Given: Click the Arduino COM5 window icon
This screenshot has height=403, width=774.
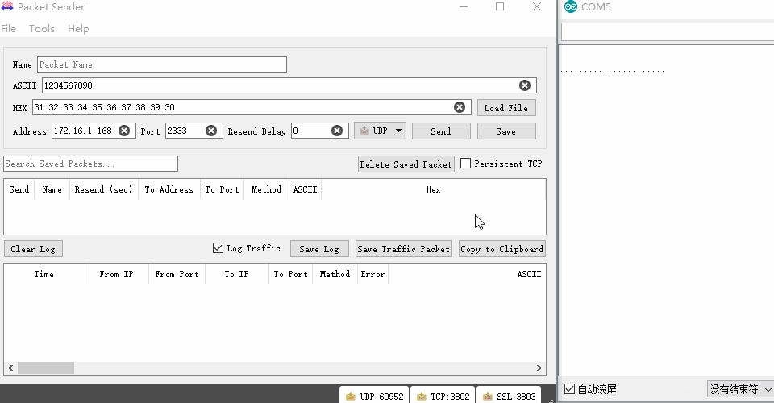Looking at the screenshot, I should 571,7.
